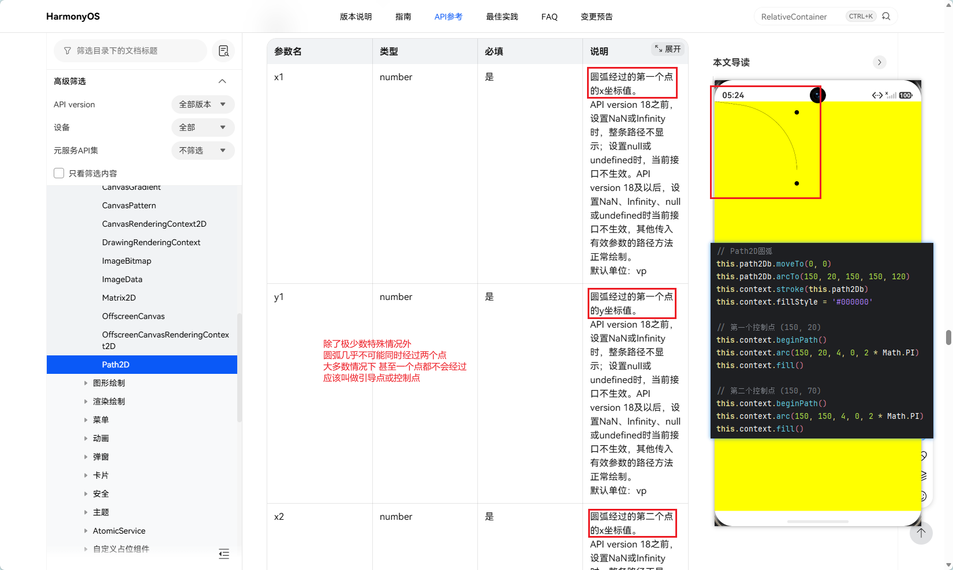
Task: Open the 设备 全部 dropdown
Action: [x=203, y=127]
